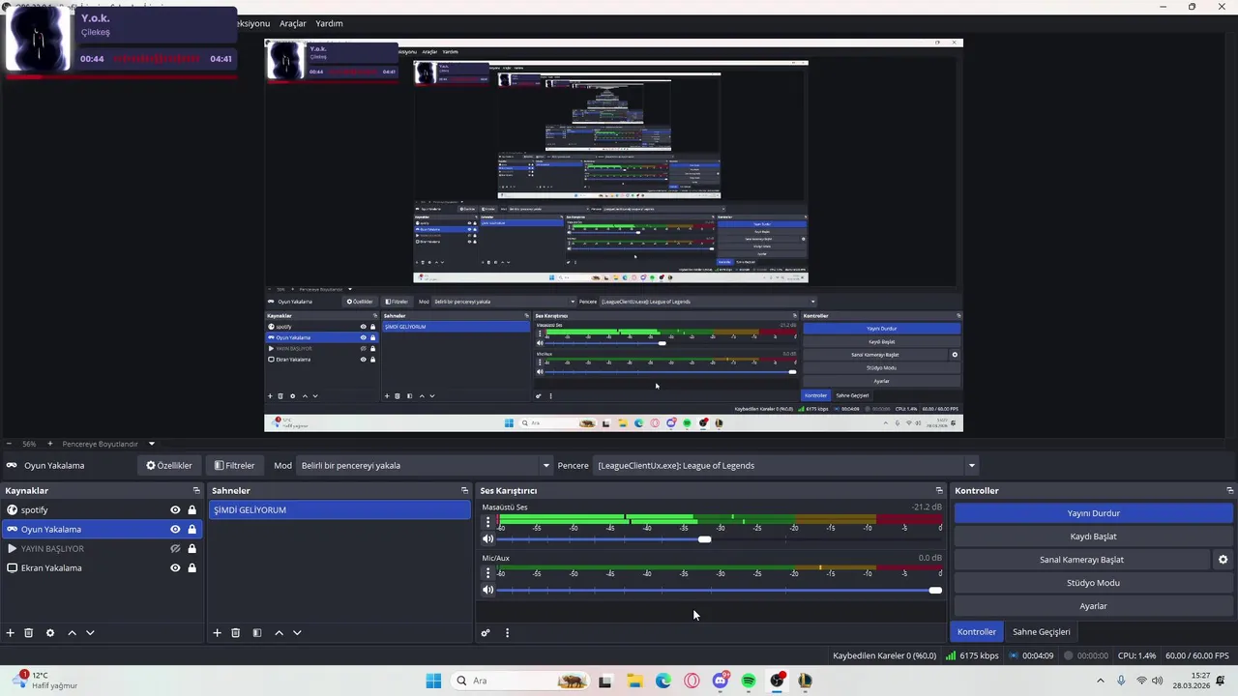This screenshot has height=696, width=1238.
Task: Mute Mic/Aux speaker icon
Action: tap(487, 590)
